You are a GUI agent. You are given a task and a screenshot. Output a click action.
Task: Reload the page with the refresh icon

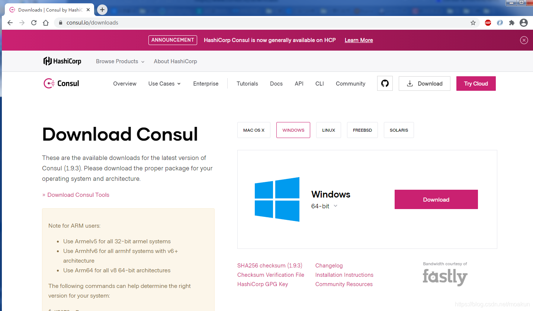34,23
